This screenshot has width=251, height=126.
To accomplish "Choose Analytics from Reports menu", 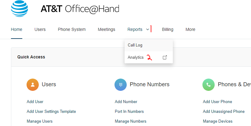I will tap(148, 57).
